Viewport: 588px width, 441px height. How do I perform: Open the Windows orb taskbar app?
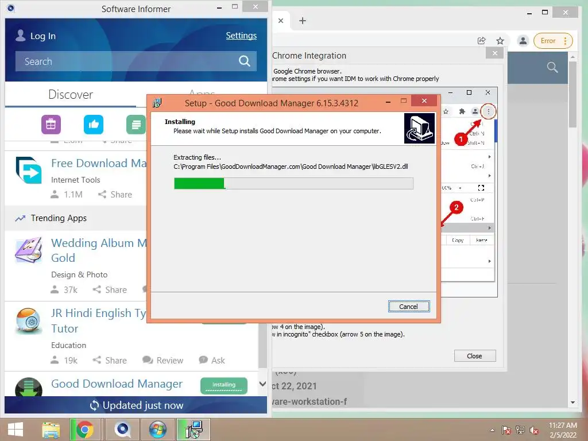pos(157,430)
